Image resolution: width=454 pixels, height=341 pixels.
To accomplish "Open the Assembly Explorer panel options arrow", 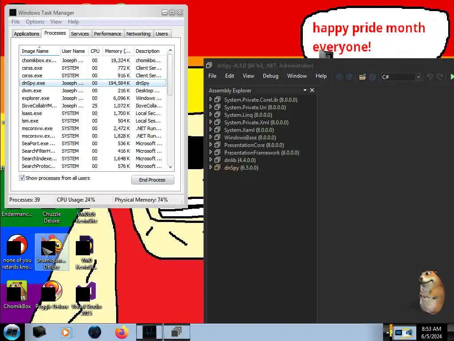I will (305, 90).
